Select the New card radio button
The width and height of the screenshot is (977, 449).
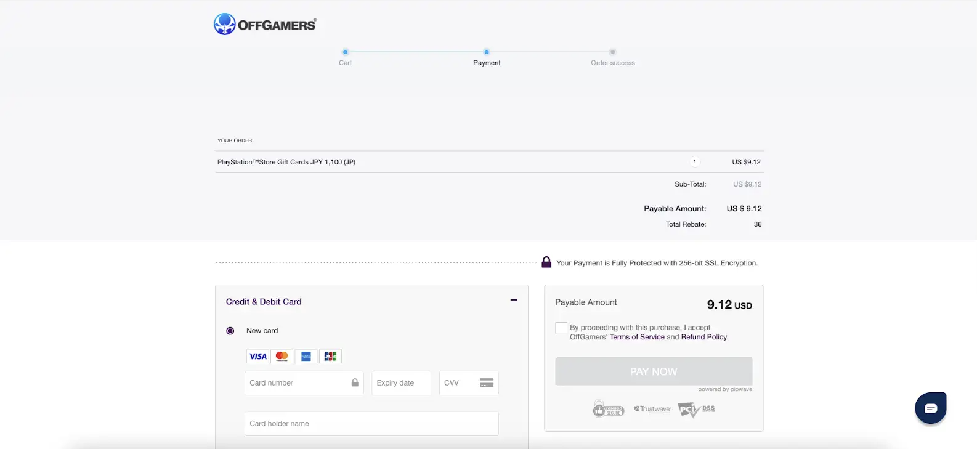[x=230, y=331]
